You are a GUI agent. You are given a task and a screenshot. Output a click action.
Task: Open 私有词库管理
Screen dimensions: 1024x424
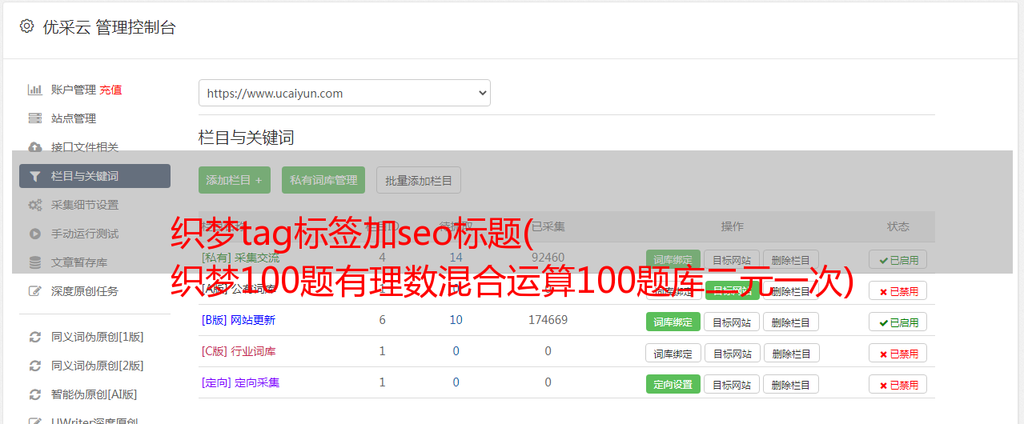tap(323, 180)
